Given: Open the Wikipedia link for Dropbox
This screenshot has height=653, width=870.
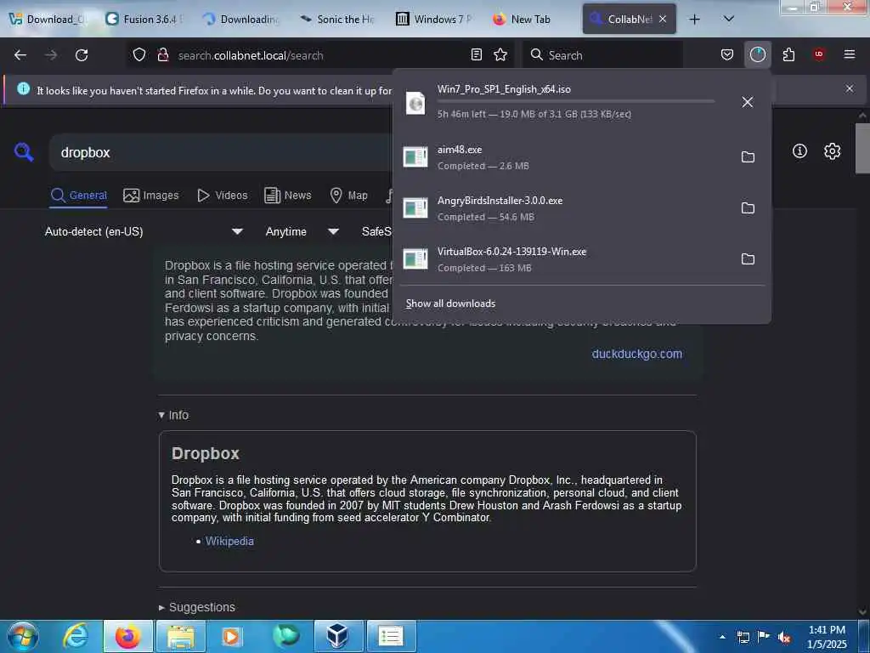Looking at the screenshot, I should [229, 542].
